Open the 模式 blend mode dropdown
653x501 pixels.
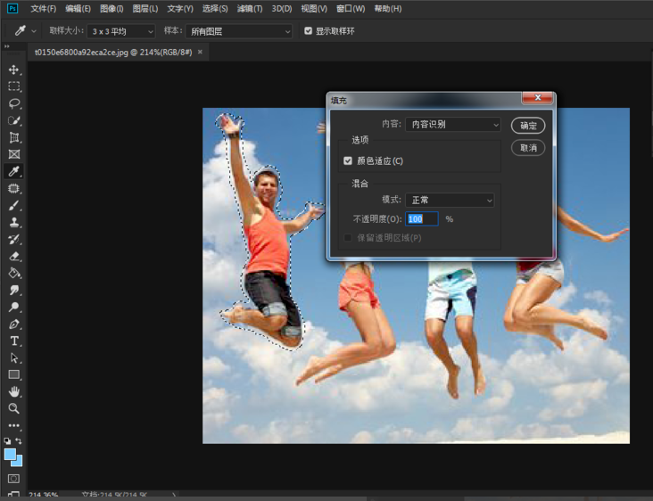450,201
